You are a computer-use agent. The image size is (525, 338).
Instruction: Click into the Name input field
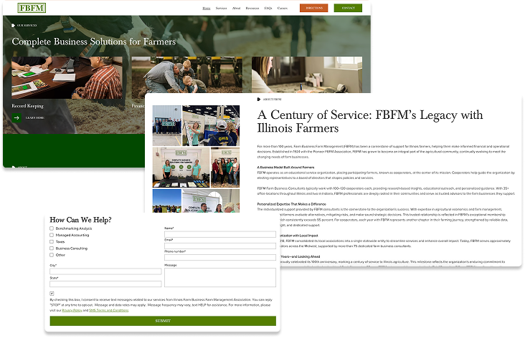click(220, 234)
